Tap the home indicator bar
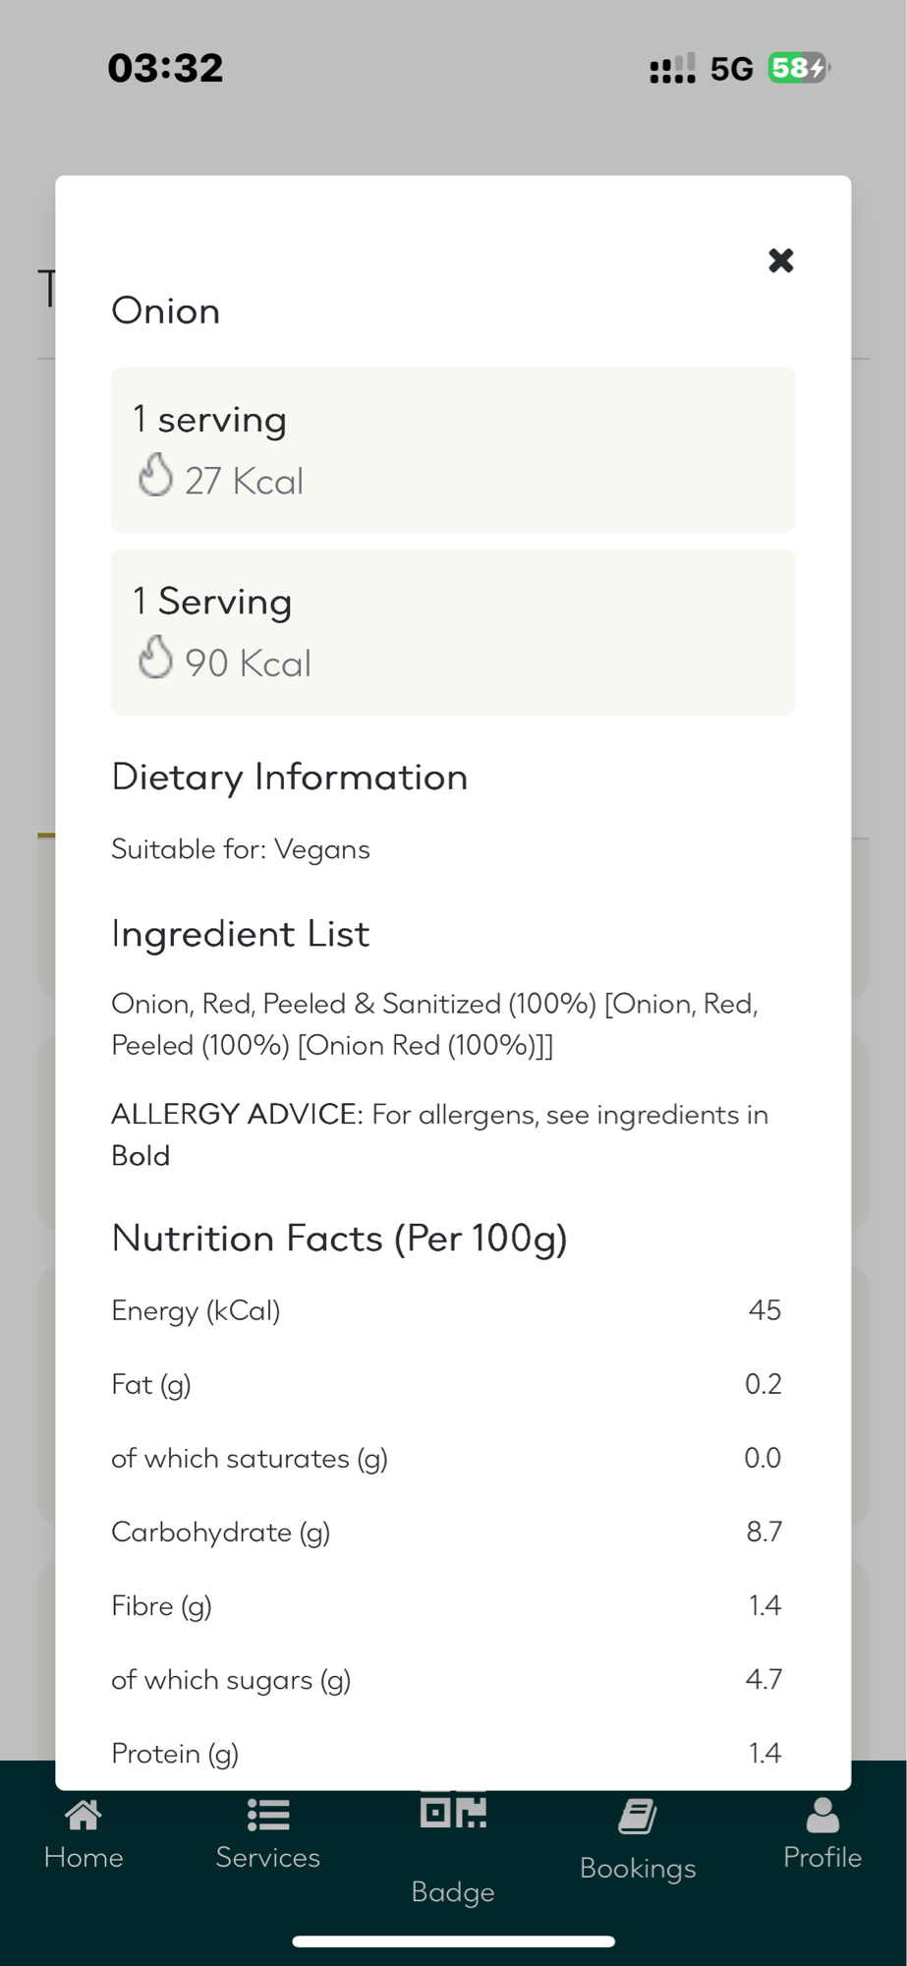 click(x=453, y=1941)
